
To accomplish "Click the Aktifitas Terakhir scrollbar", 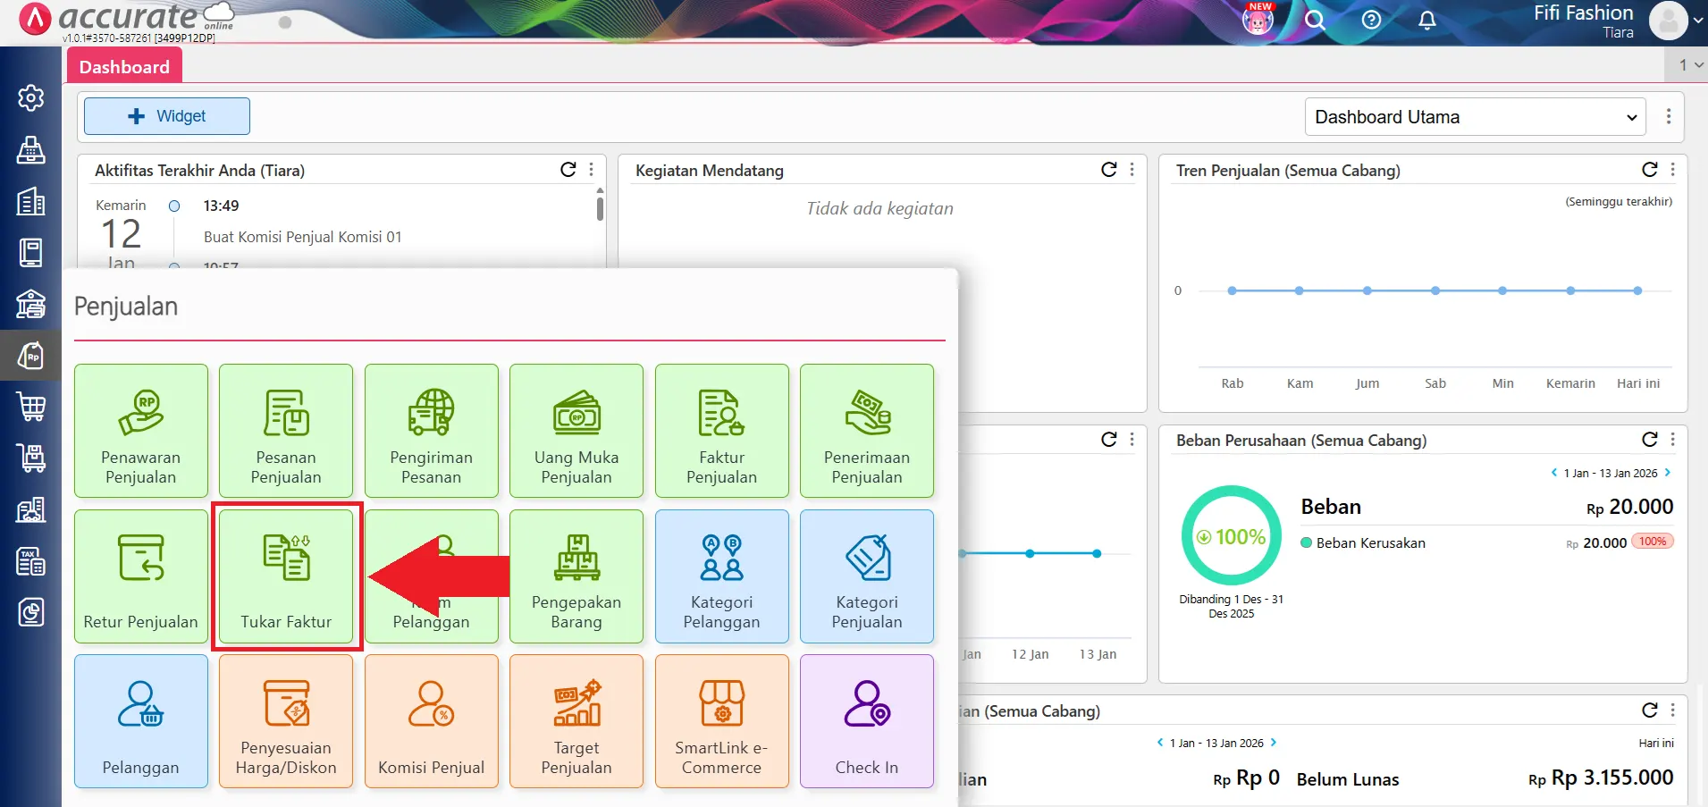I will [600, 207].
